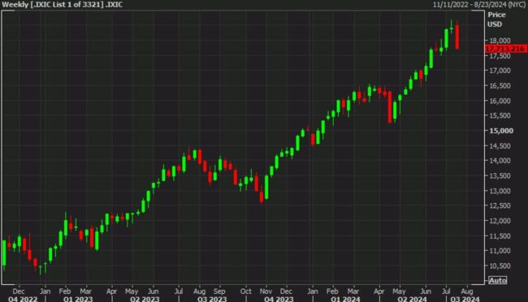The width and height of the screenshot is (528, 302).
Task: Select the Q1 2024 quarter label
Action: pos(345,299)
